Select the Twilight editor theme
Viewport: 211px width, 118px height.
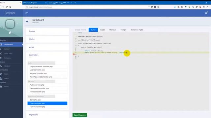tap(123, 30)
